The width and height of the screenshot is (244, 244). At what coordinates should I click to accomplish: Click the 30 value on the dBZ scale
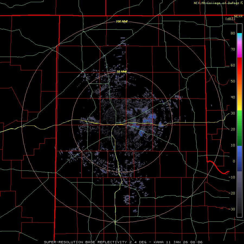[x=233, y=113]
